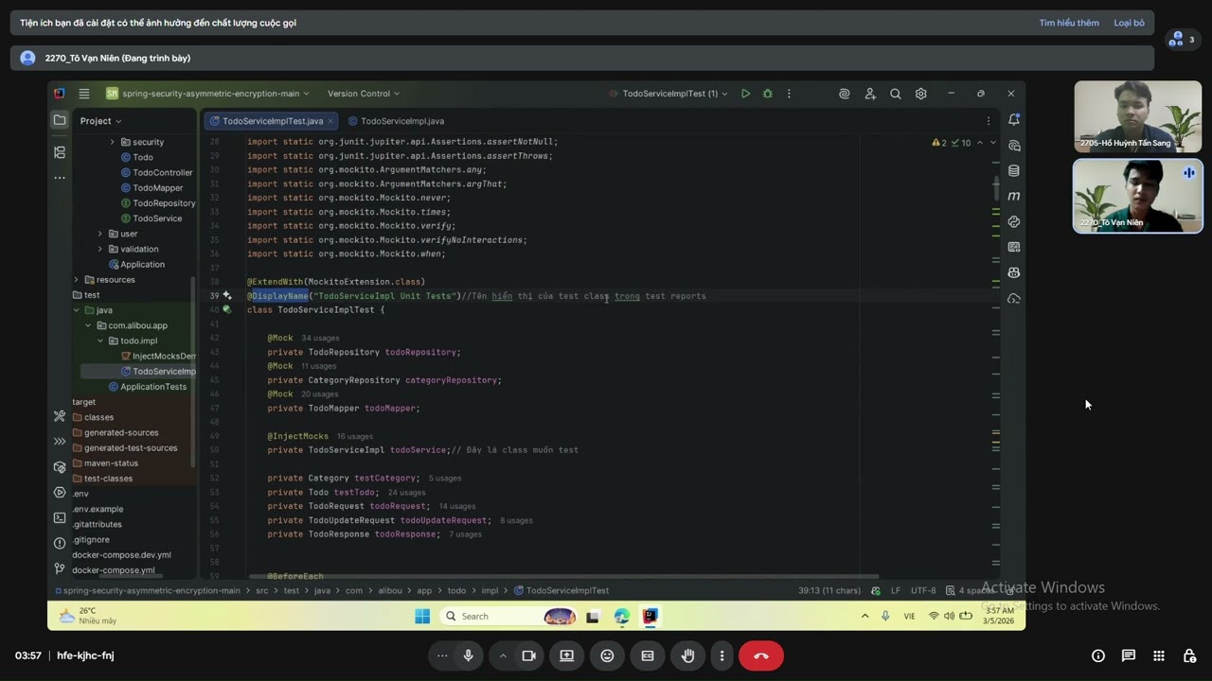This screenshot has height=681, width=1212.
Task: Run TodoServiceImplTest with green play button
Action: (x=745, y=94)
